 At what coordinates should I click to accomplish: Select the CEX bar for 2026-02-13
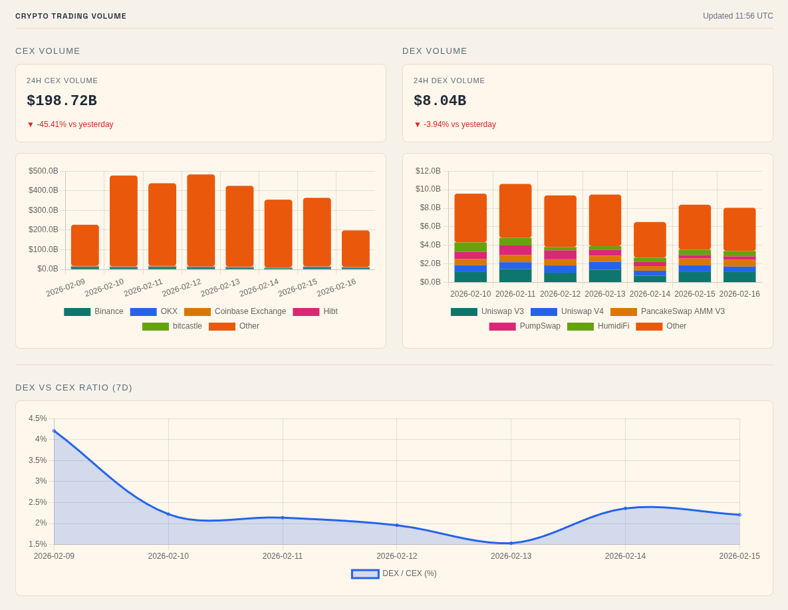click(239, 226)
